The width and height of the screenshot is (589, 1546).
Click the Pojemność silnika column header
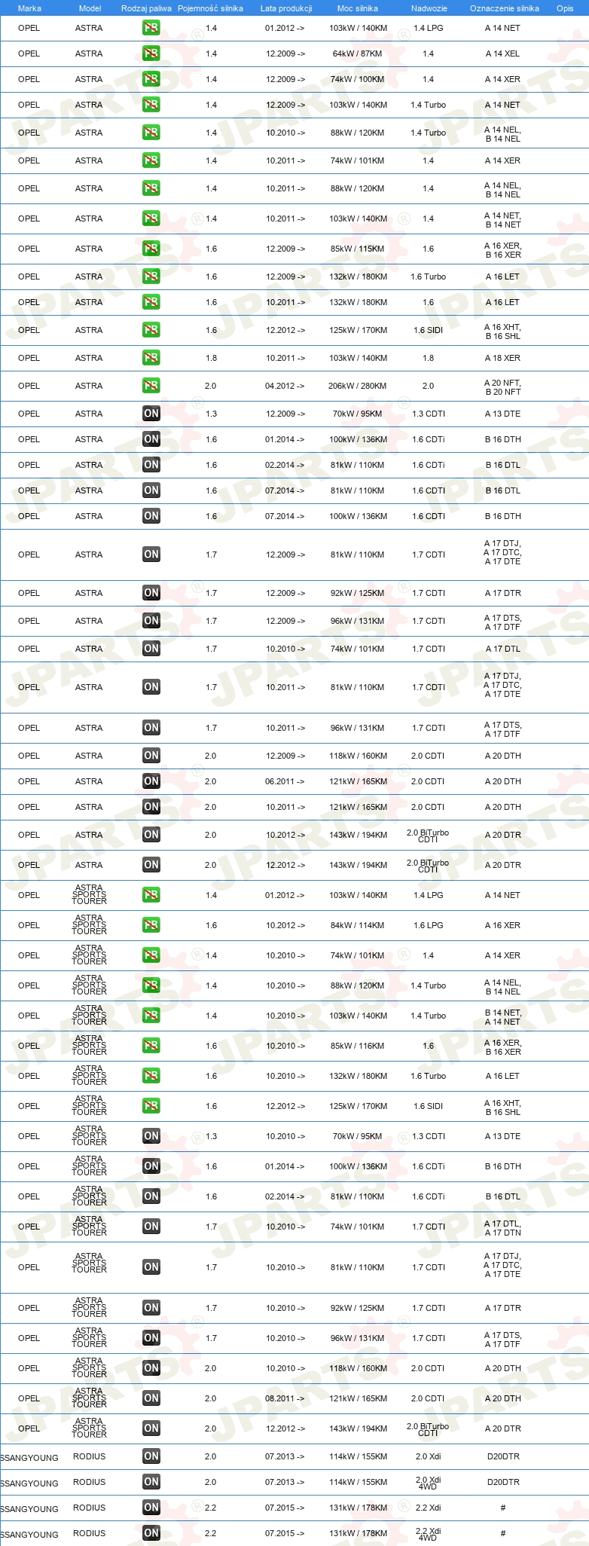coord(210,8)
